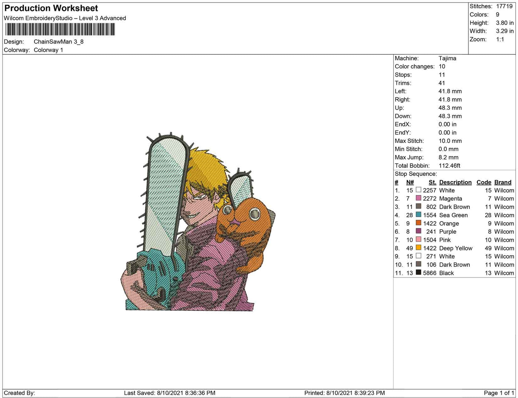
Task: Select "Wilcom EmbroideryStudio – Level 3 Advanced" text
Action: click(x=65, y=18)
